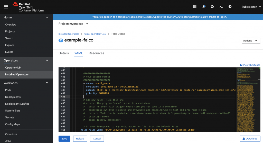This screenshot has height=143, width=263.
Task: Open Jobs in the sidebar
Action: pos(8,141)
